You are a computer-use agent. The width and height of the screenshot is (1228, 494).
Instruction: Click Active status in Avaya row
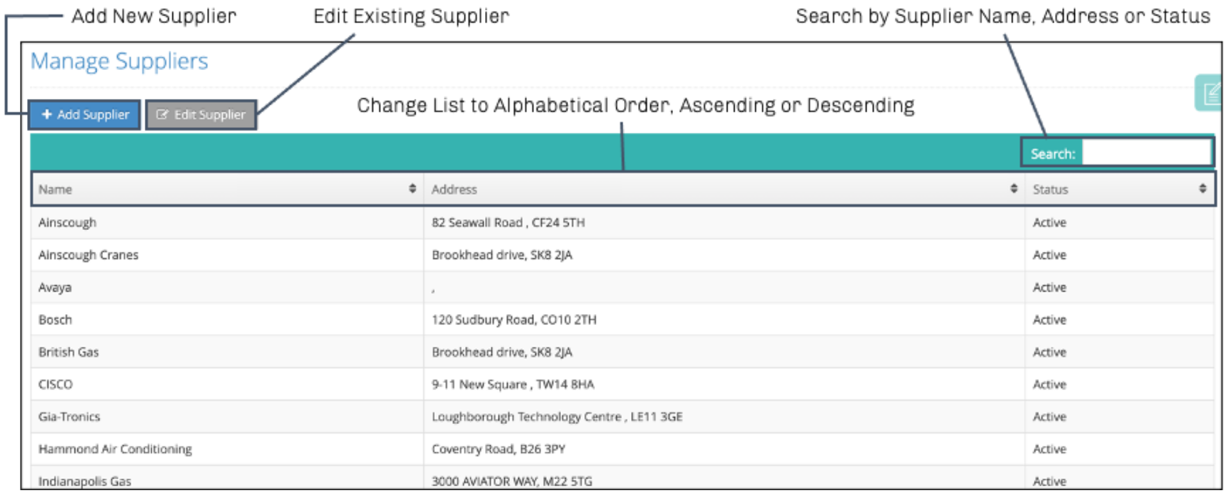pyautogui.click(x=1049, y=287)
